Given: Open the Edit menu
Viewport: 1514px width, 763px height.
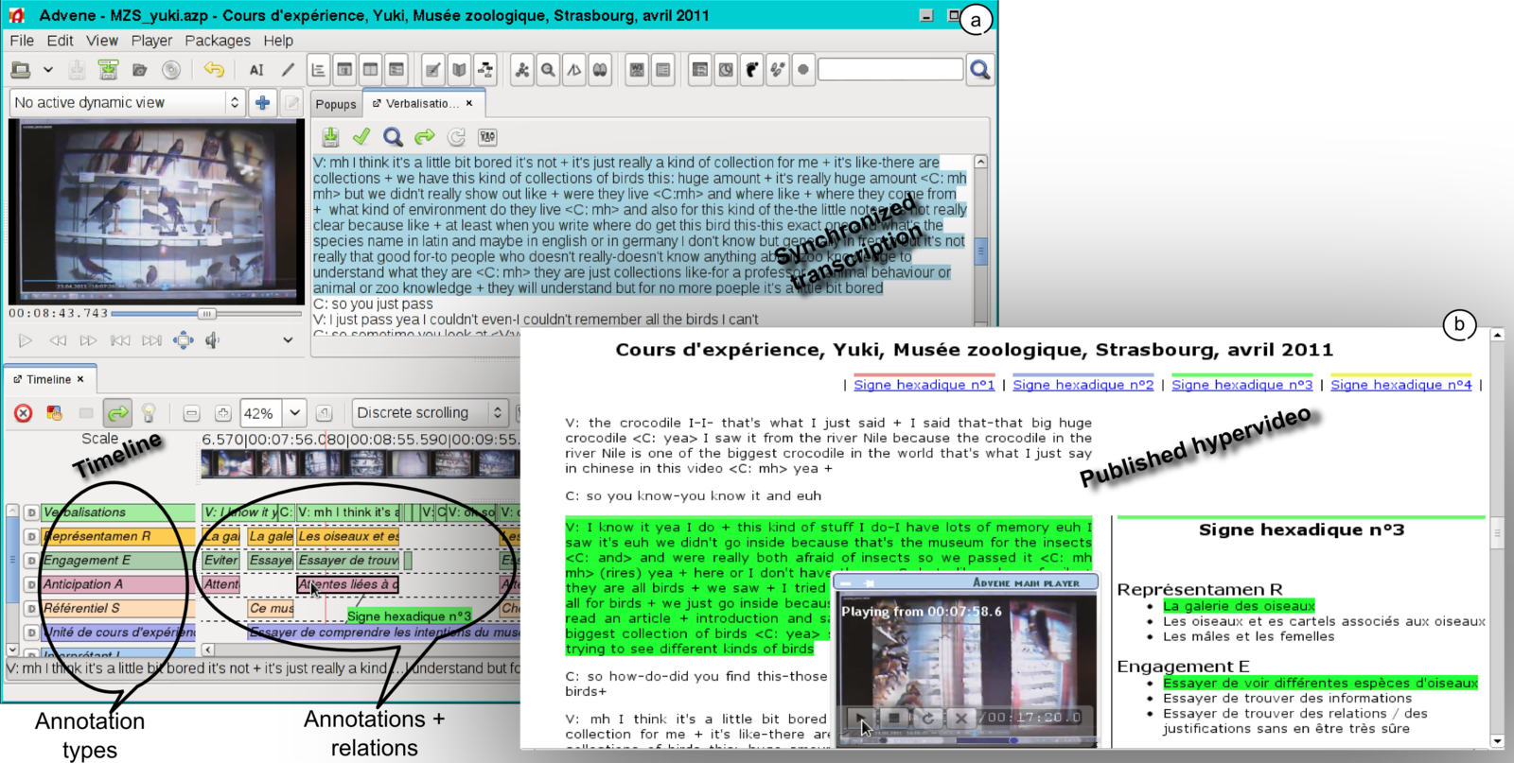Looking at the screenshot, I should pos(60,41).
